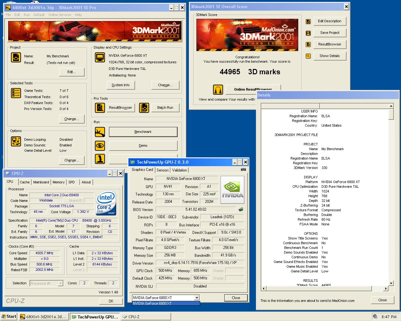Screen dimensions: 401x321
Task: Click Change button under Options
Action: (x=72, y=160)
